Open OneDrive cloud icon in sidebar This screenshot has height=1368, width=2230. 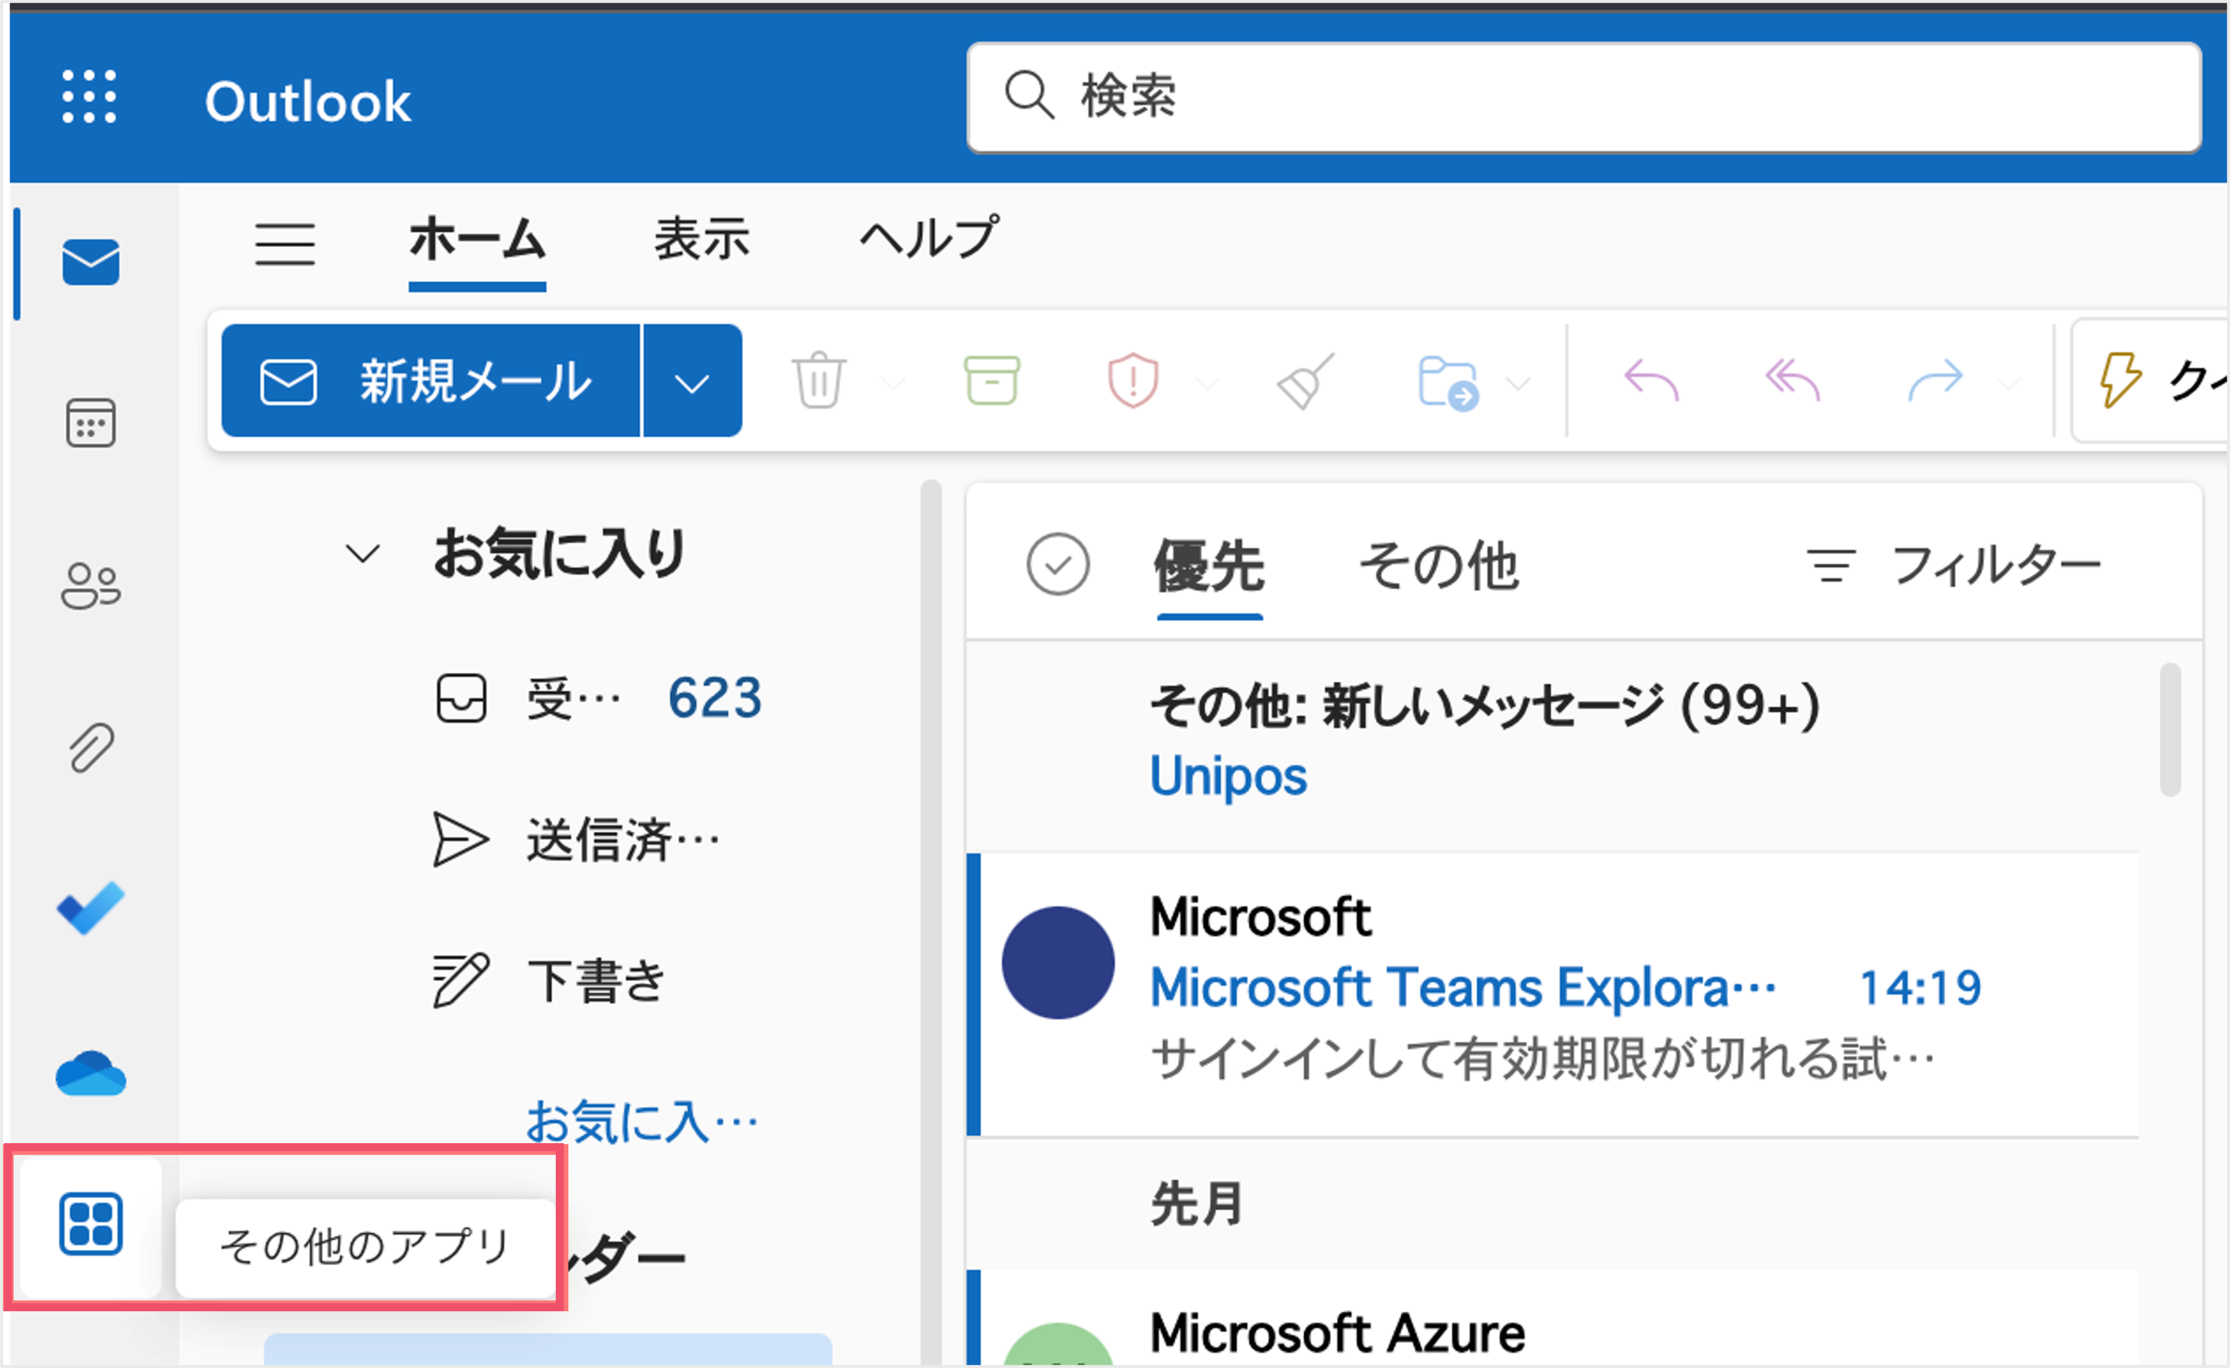point(91,1073)
